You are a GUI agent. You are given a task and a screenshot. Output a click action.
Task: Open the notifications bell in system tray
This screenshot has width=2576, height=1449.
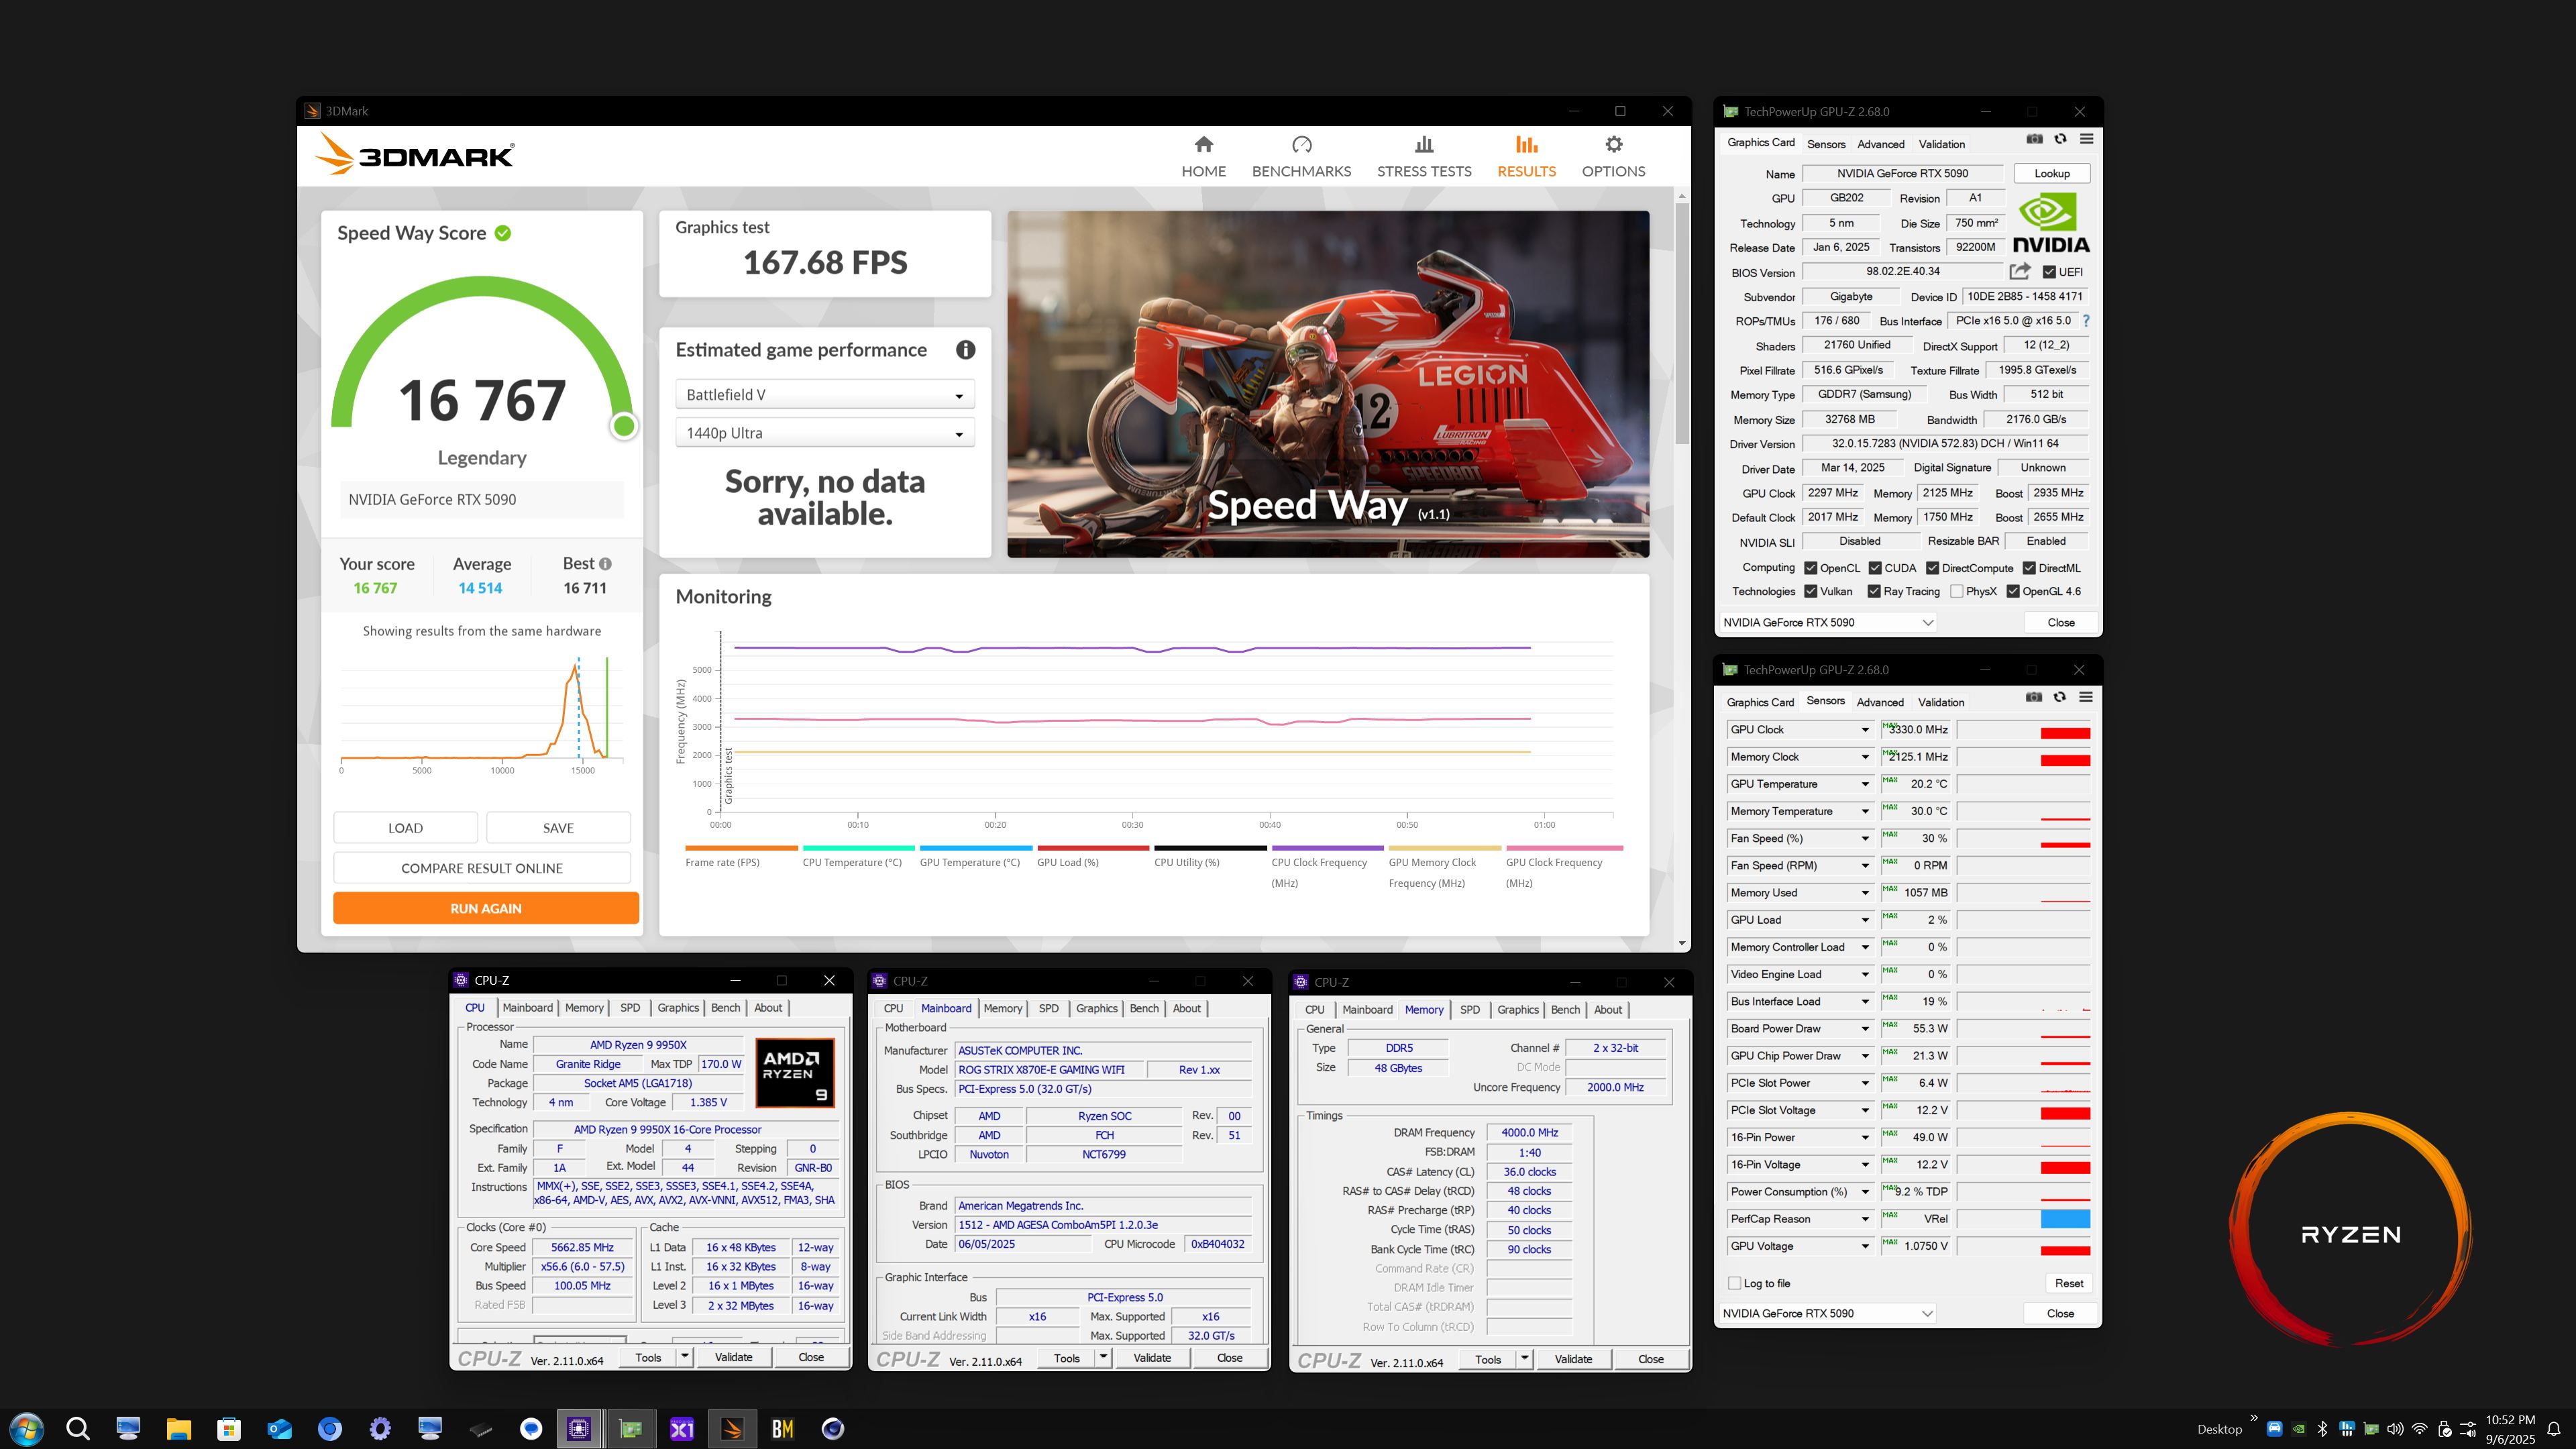(x=2553, y=1429)
